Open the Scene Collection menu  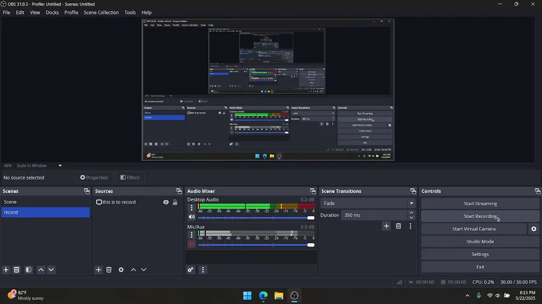101,13
